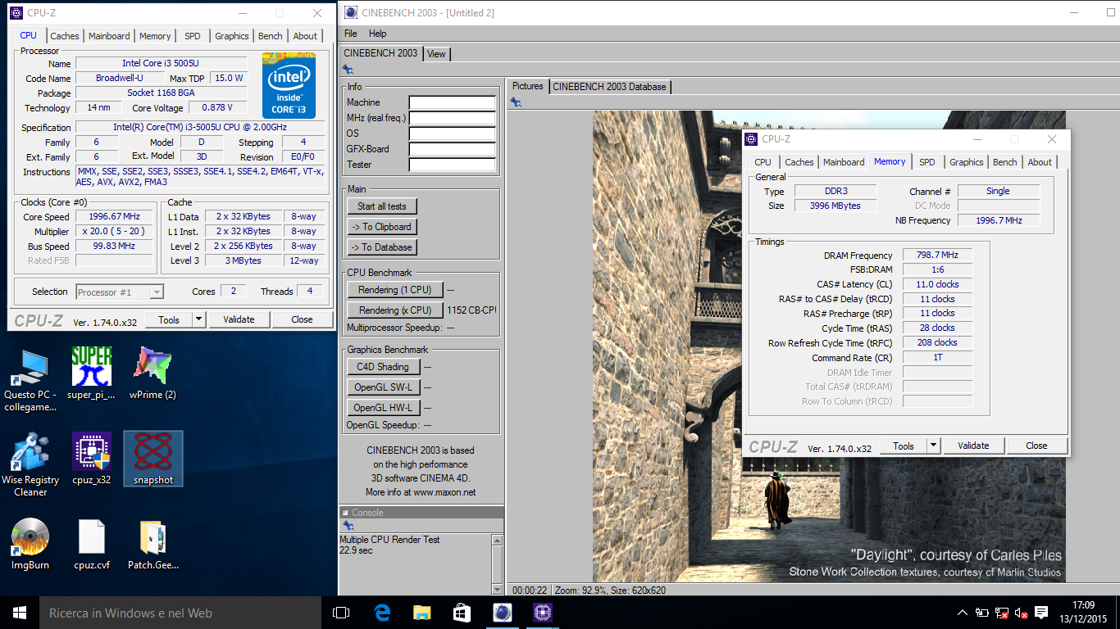Click the GFX-Board input field
Viewport: 1120px width, 629px height.
453,149
